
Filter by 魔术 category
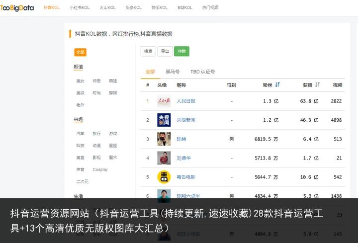pos(113,158)
